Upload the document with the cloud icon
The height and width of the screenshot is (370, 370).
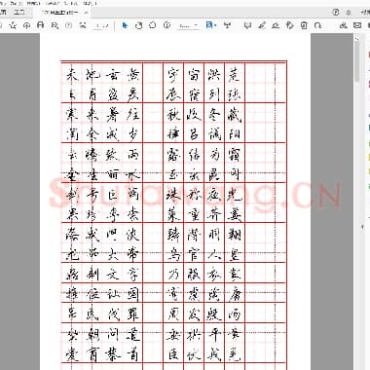pos(27,25)
